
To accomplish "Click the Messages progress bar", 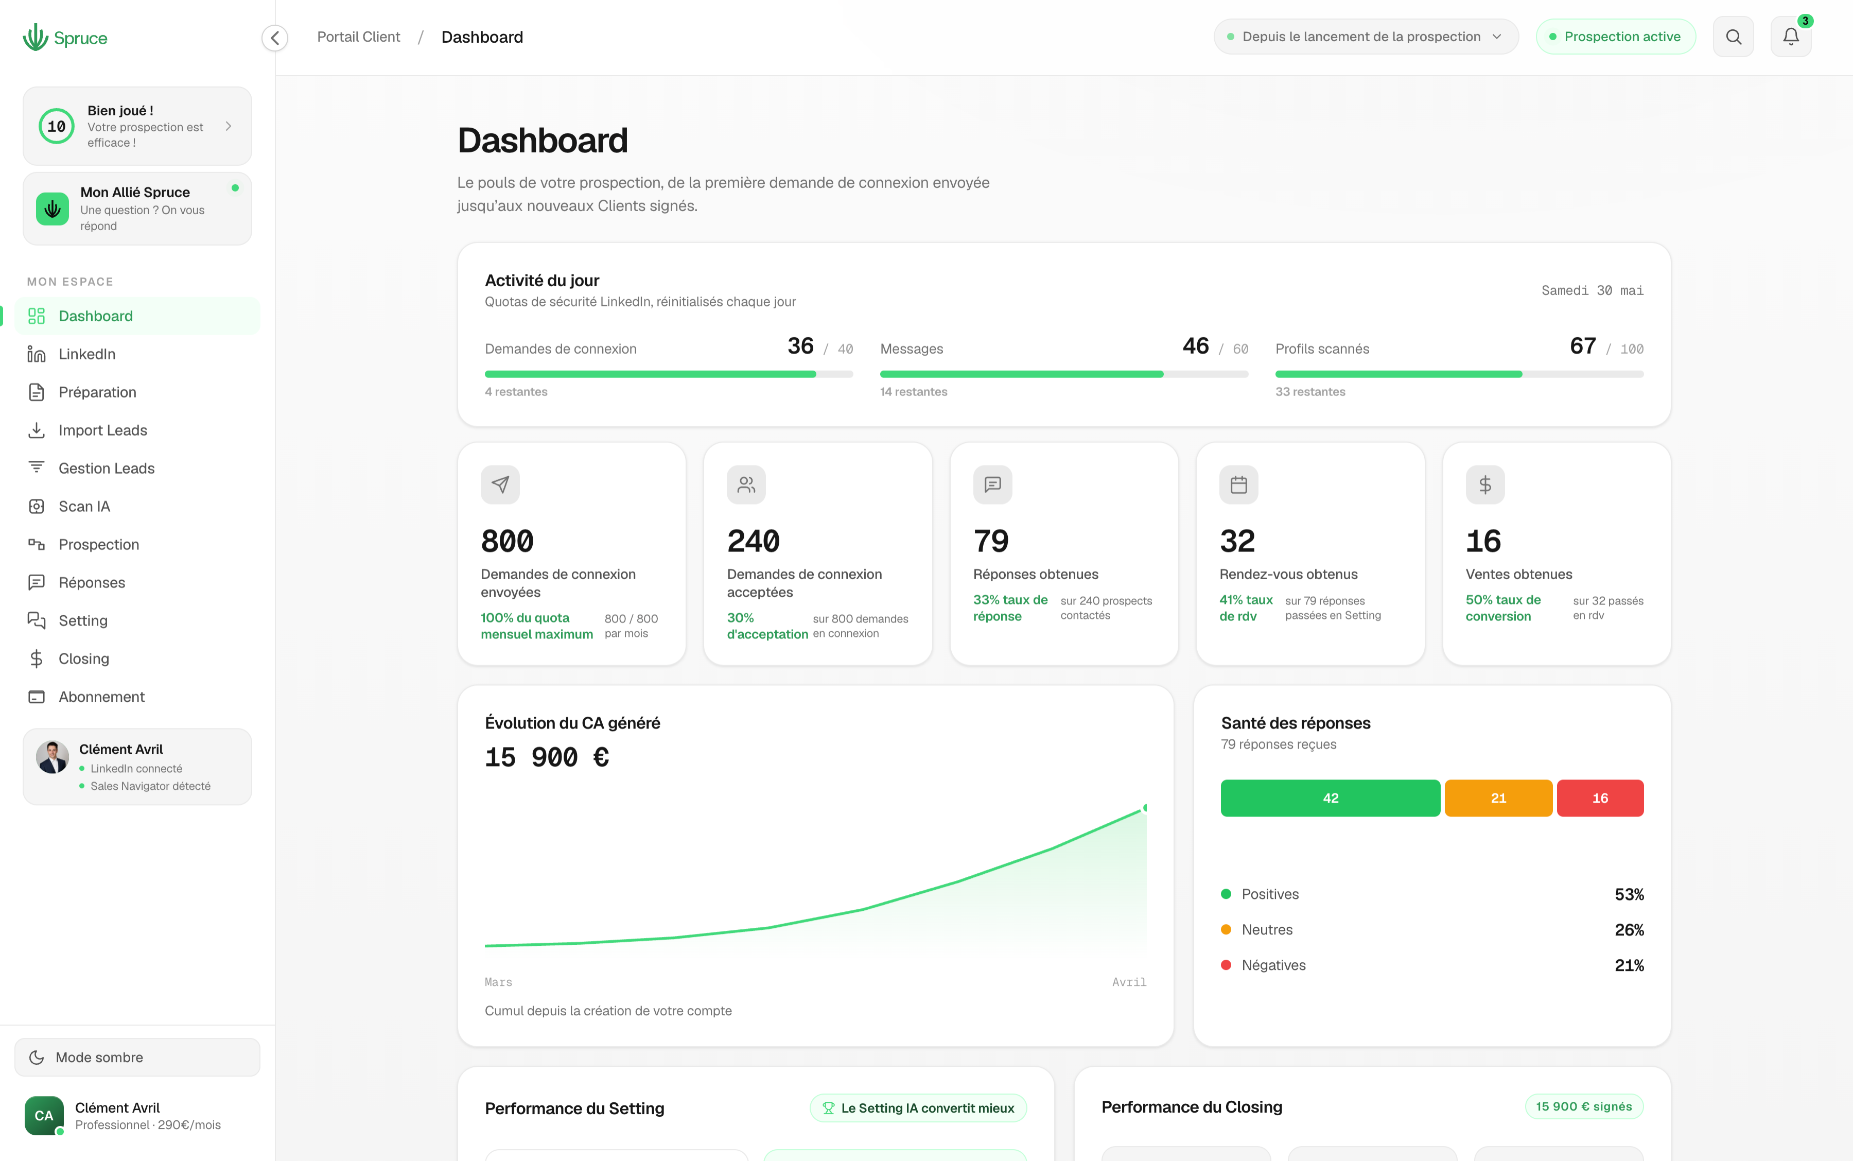I will [x=1064, y=374].
